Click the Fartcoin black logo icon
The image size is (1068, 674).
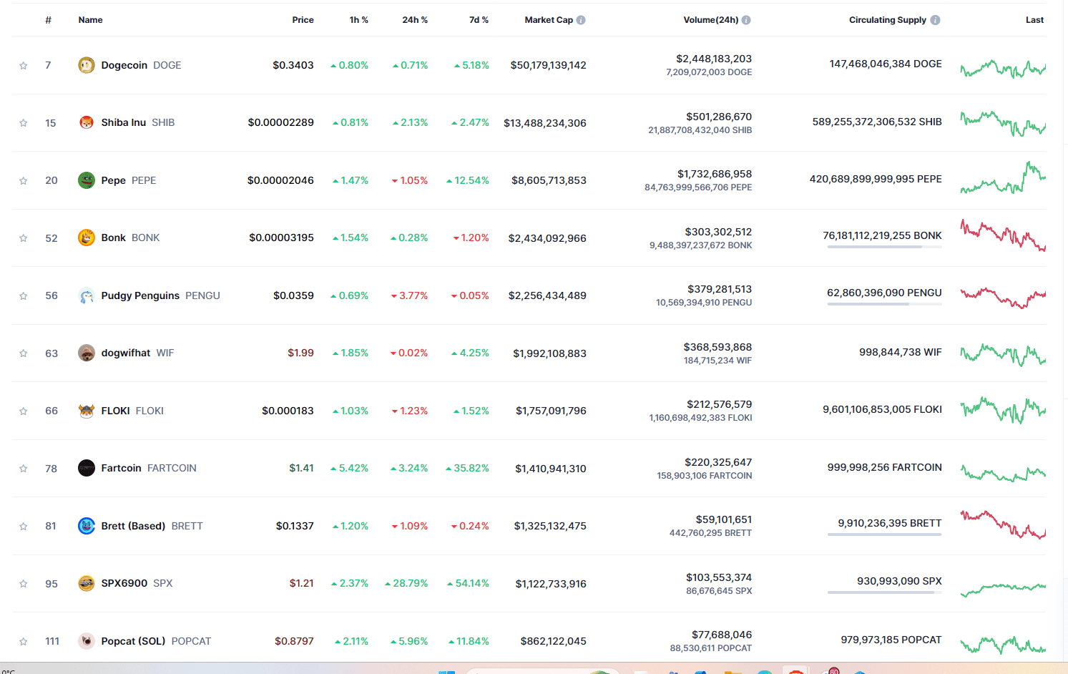coord(86,467)
